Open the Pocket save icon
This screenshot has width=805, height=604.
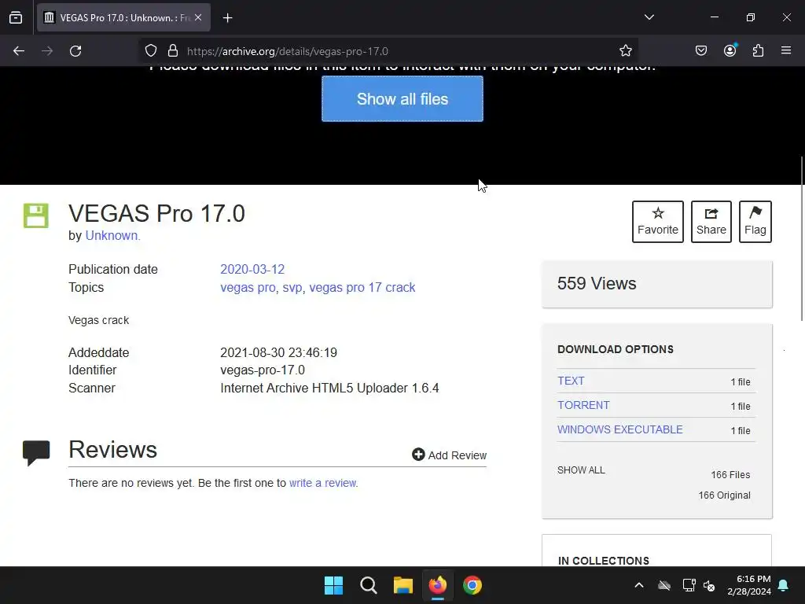[700, 50]
